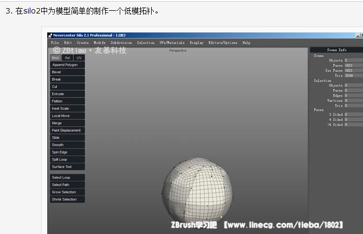The width and height of the screenshot is (363, 234).
Task: Click the Select Loop button
Action: (67, 177)
